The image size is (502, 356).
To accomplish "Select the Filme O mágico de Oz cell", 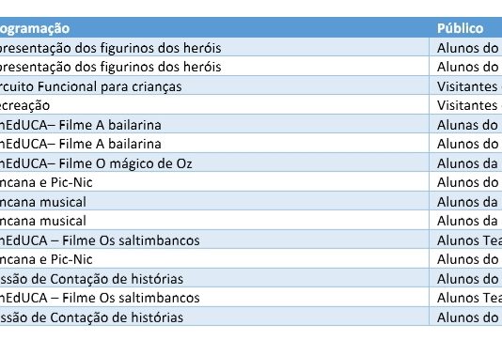I will click(214, 163).
